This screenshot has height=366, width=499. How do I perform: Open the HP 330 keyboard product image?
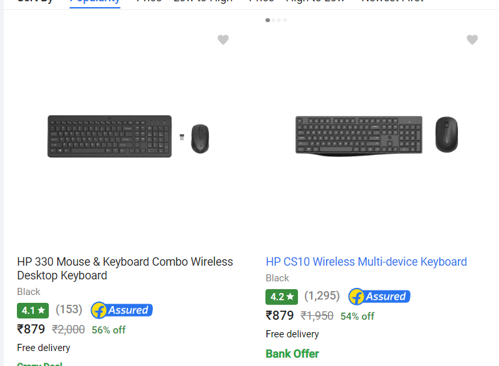(110, 136)
